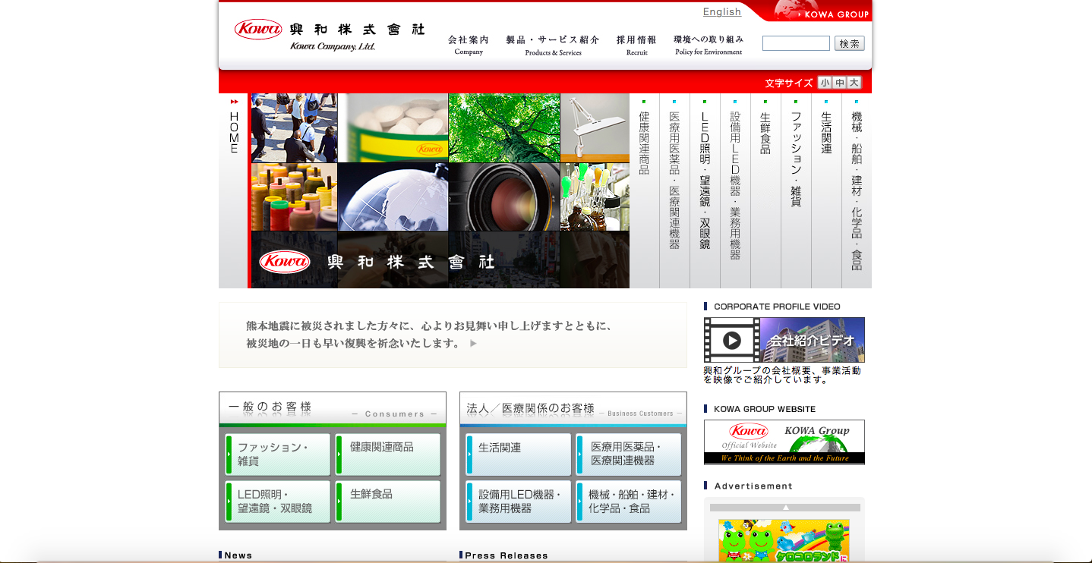Click the Kowa logo on hero banner
The height and width of the screenshot is (563, 1092).
pyautogui.click(x=284, y=262)
